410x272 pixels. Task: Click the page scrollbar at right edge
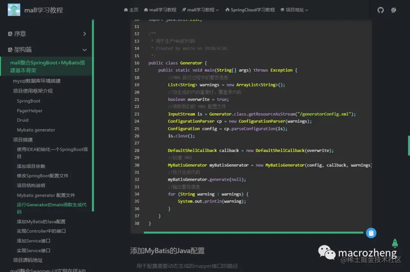(409, 145)
